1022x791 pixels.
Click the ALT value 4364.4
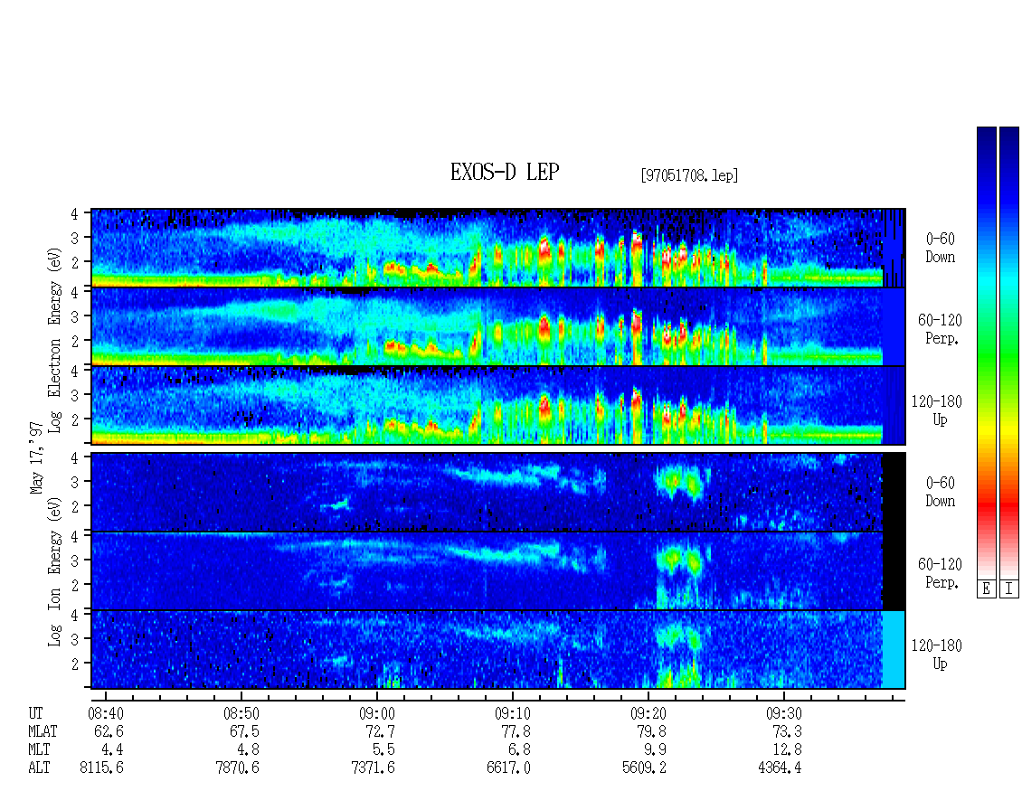click(x=780, y=768)
